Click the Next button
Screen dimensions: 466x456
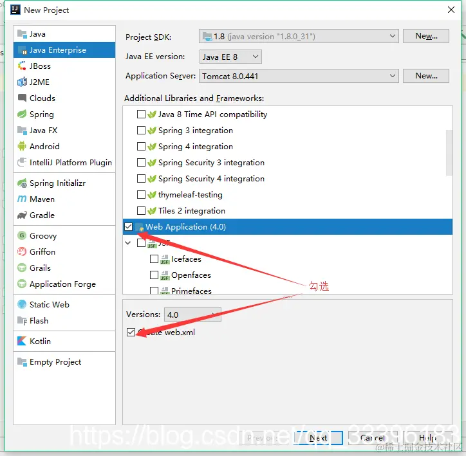[318, 438]
